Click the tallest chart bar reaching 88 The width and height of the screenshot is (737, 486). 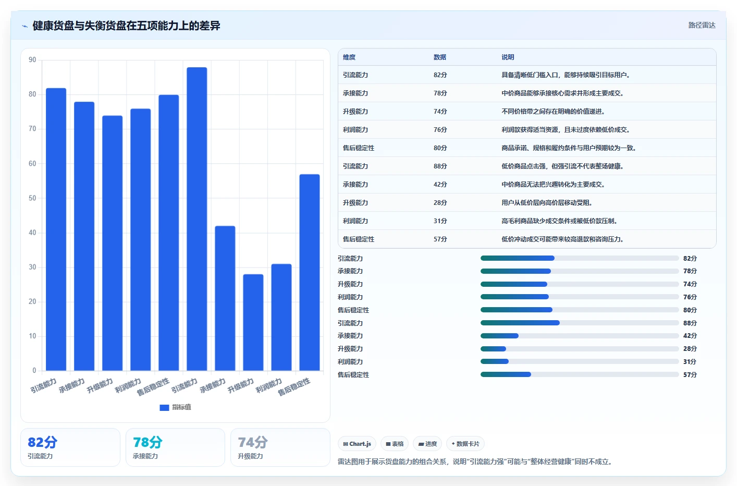pos(197,219)
